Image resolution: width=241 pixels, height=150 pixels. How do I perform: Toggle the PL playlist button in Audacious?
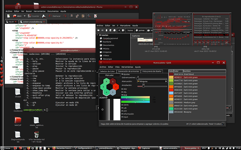189,22
